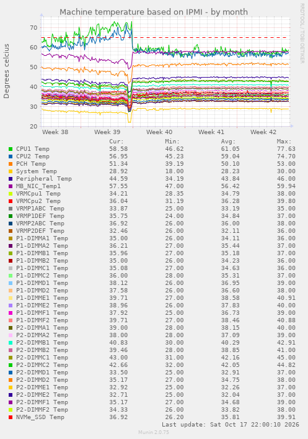Click the Max: column header
This screenshot has height=439, width=308.
pos(284,142)
